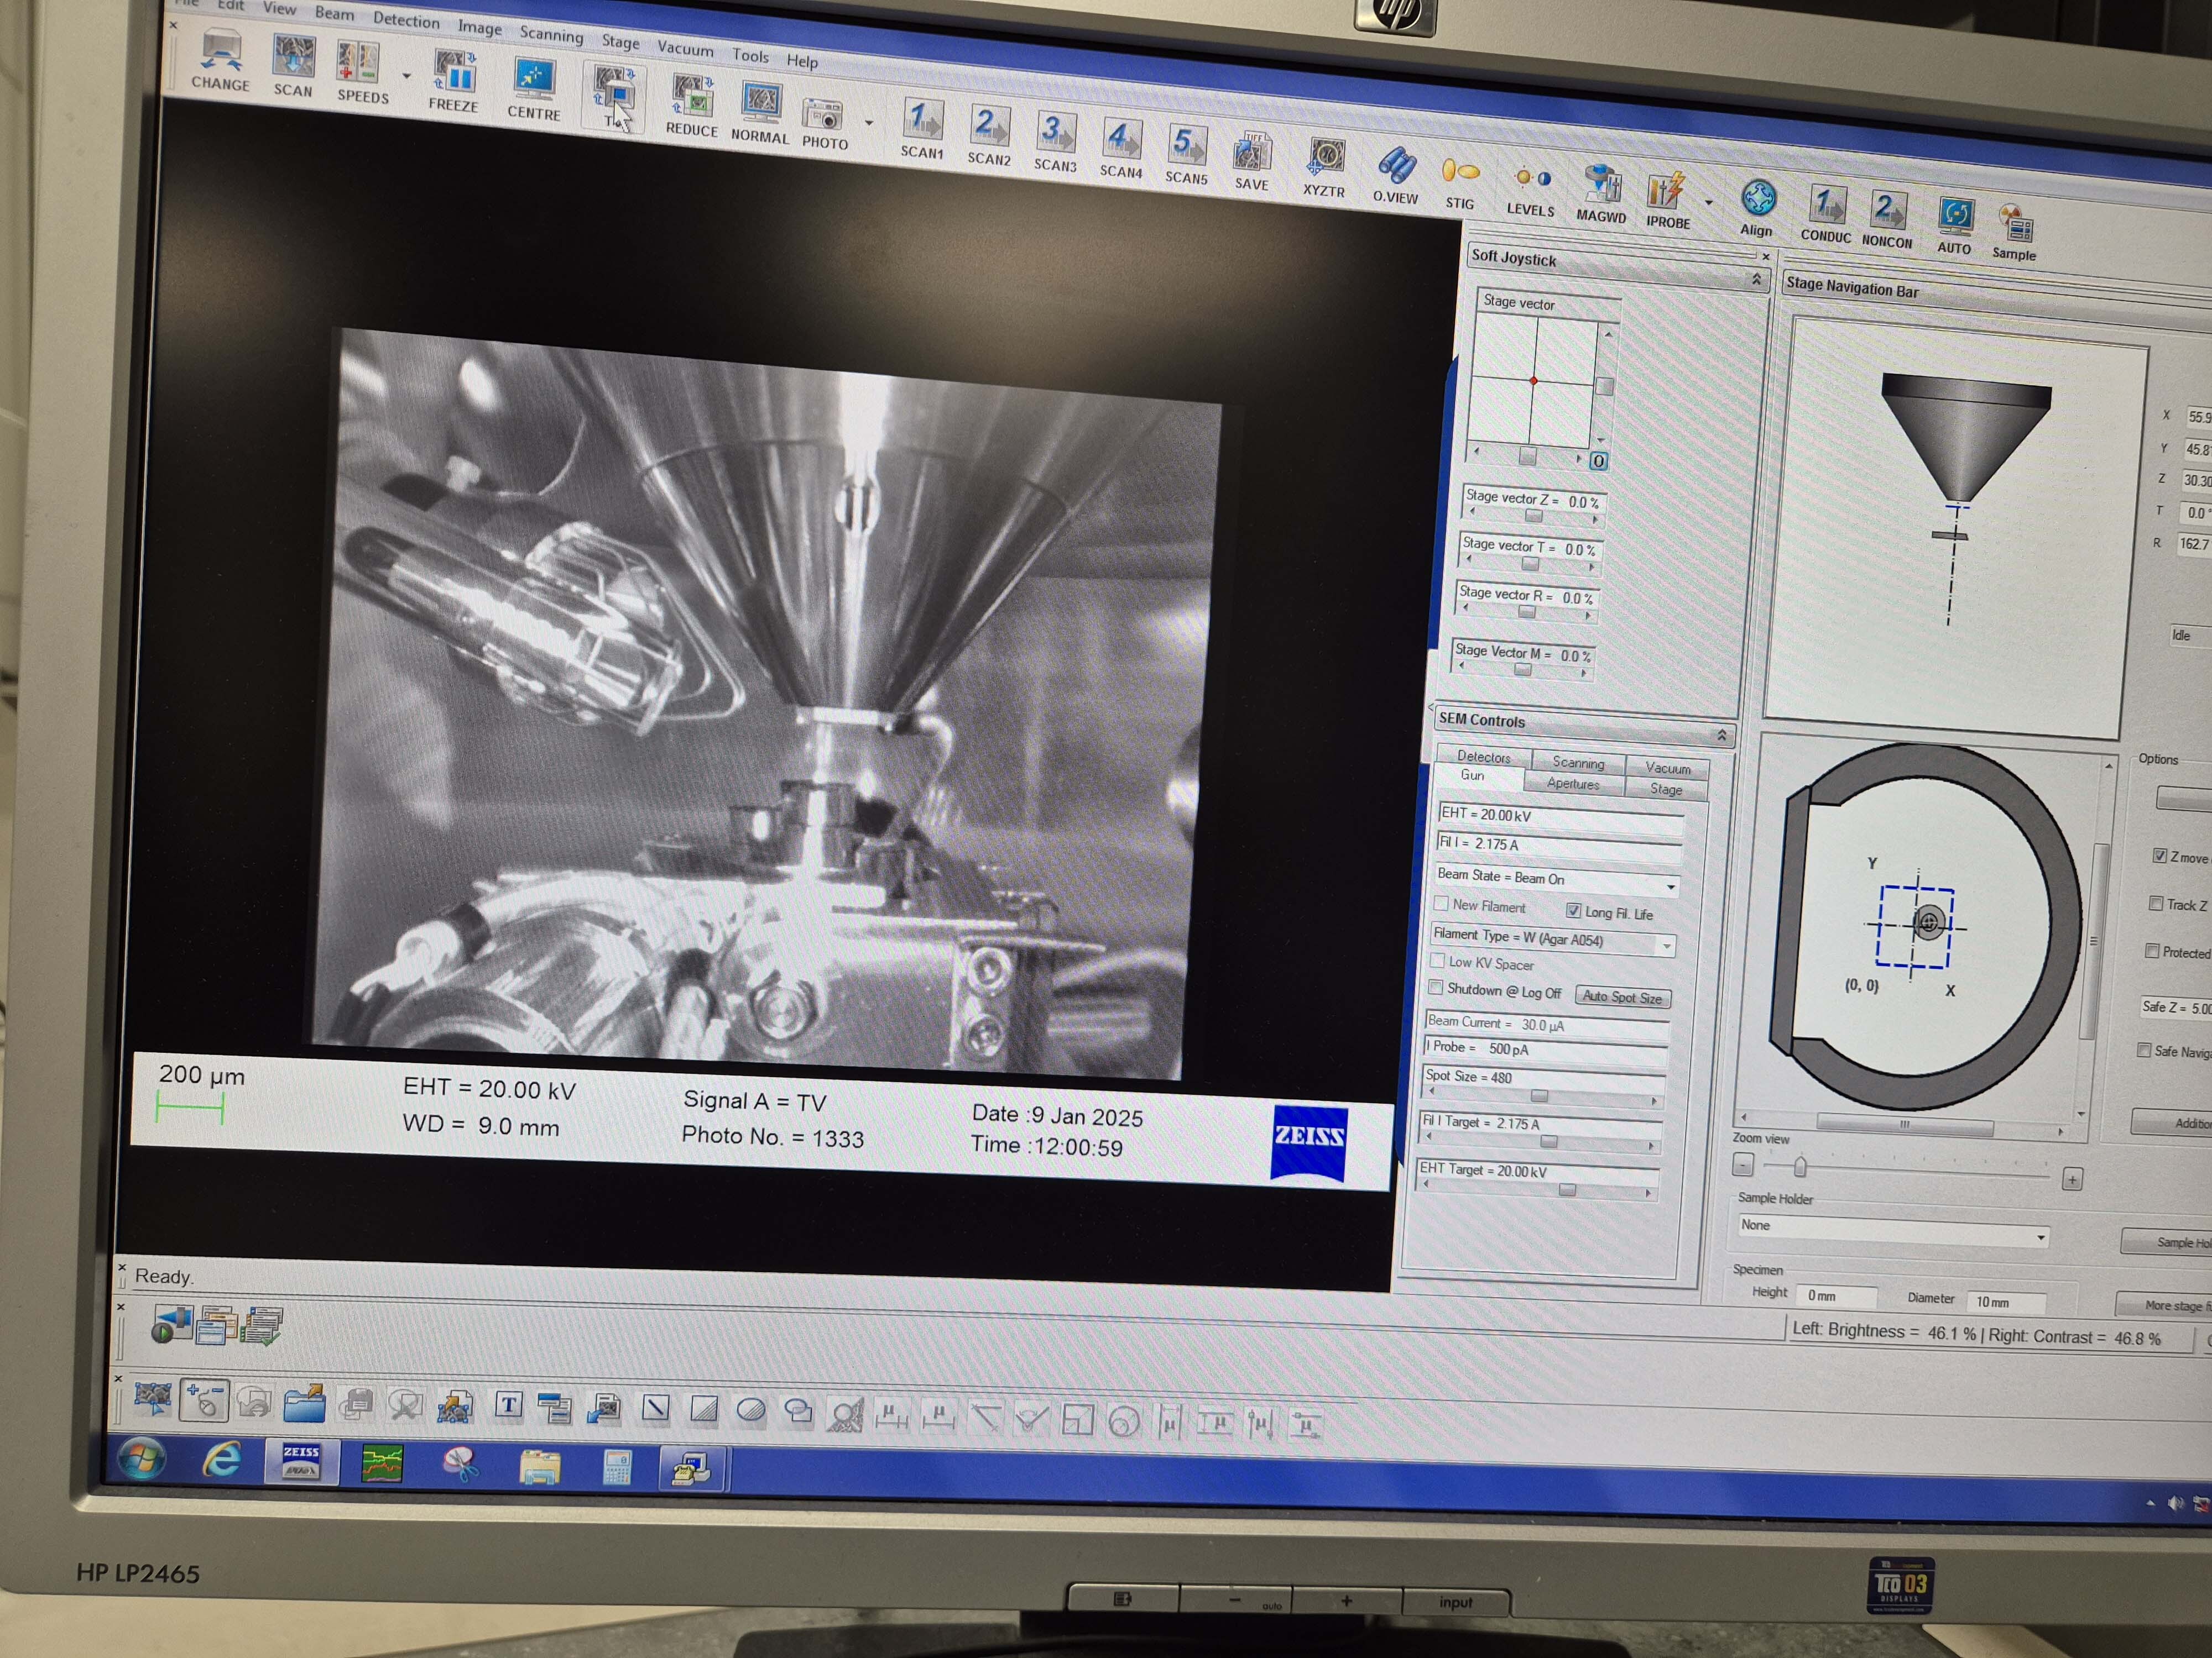The height and width of the screenshot is (1658, 2212).
Task: Toggle the Z move checkbox
Action: coord(2159,856)
